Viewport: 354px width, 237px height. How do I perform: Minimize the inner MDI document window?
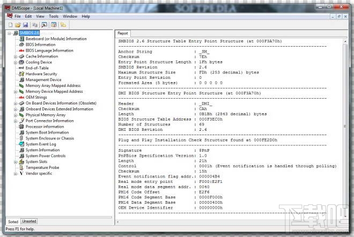pos(333,16)
